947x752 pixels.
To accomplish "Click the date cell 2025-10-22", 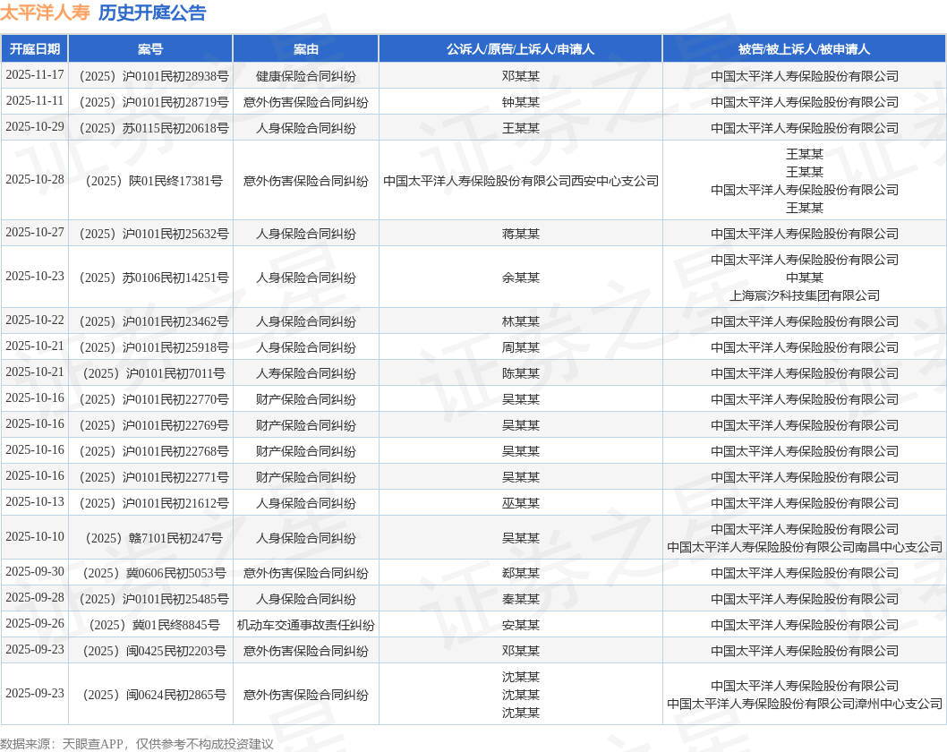I will pos(34,320).
